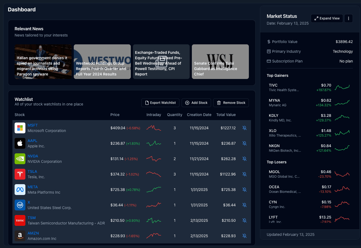Click the NVIDIA logo icon in watchlist

(20, 159)
